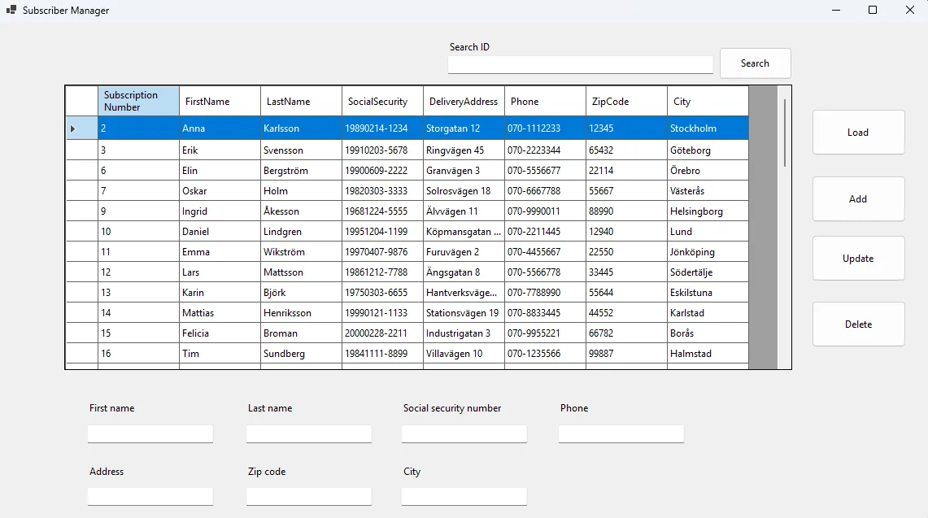Click cell 'Västerås'
Screen dimensions: 928x518
[x=708, y=190]
